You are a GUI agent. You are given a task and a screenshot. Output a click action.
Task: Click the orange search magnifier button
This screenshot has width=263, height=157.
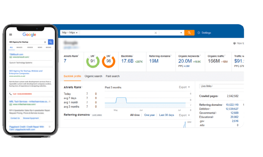(189, 33)
